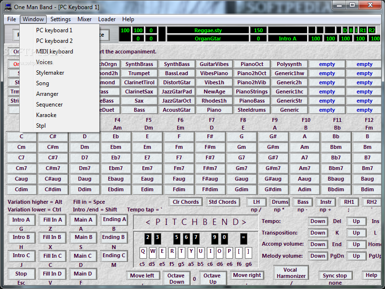385x289 pixels.
Task: Play the Am7 chord
Action: tap(305, 168)
